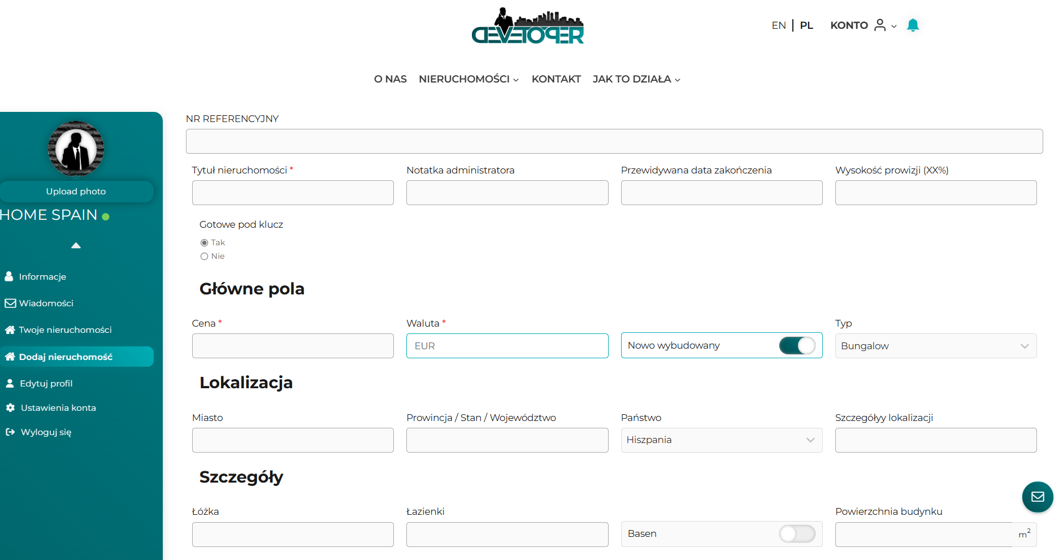Expand the JAK TO DZIAŁA menu
This screenshot has width=1063, height=560.
tap(636, 79)
